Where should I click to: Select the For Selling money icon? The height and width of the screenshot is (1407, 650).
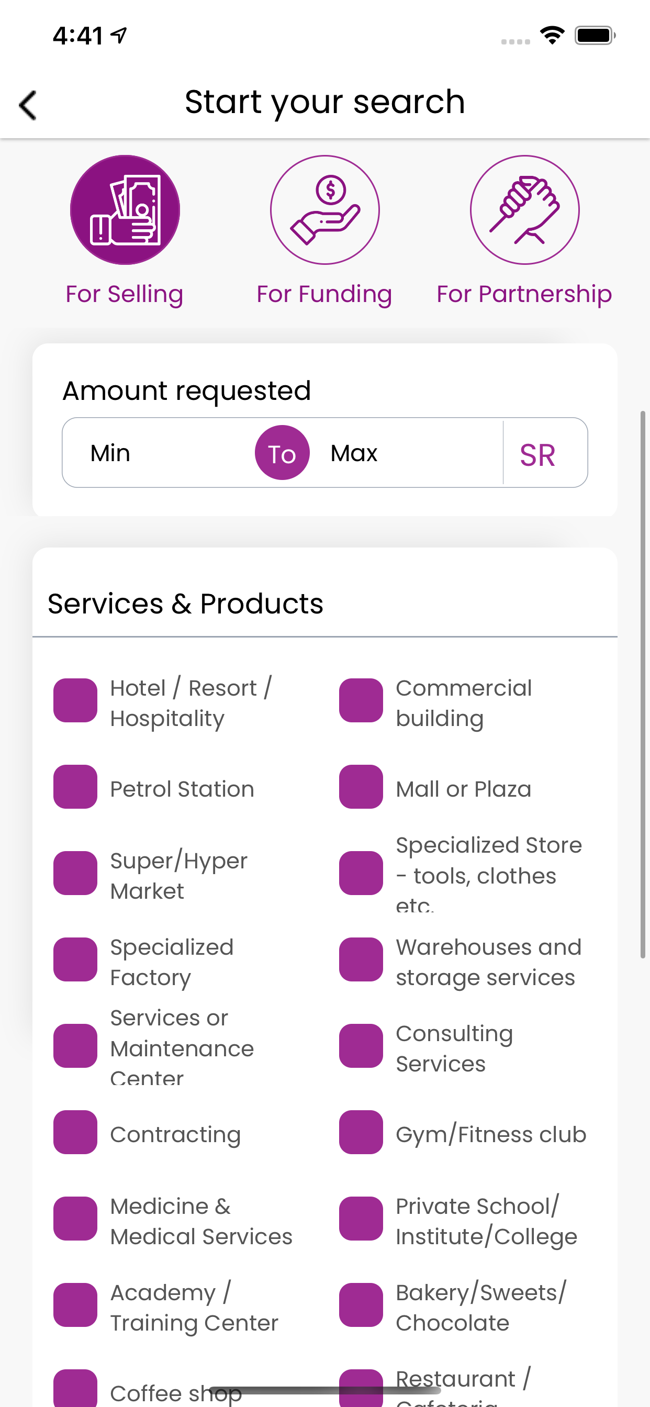[125, 210]
